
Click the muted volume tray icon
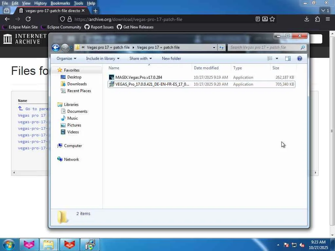coord(302,245)
